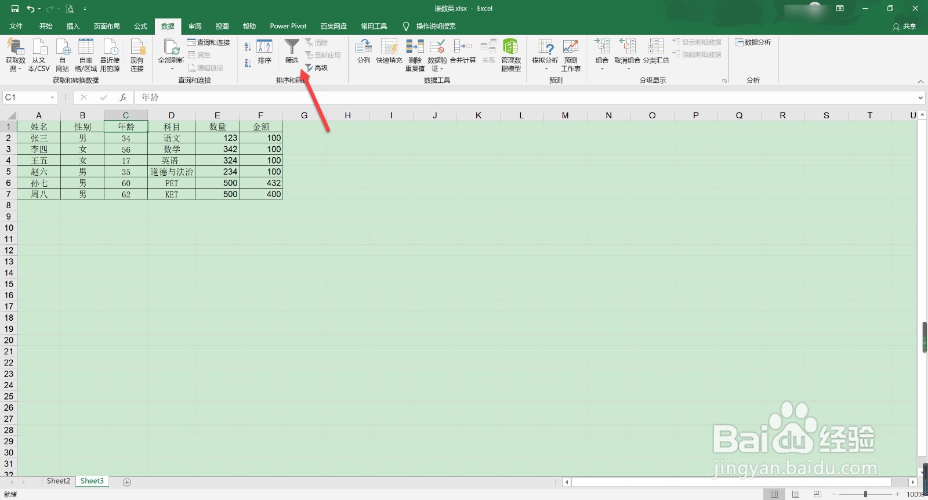Viewport: 928px width, 500px height.
Task: Open the Data Analysis tool
Action: tap(753, 42)
